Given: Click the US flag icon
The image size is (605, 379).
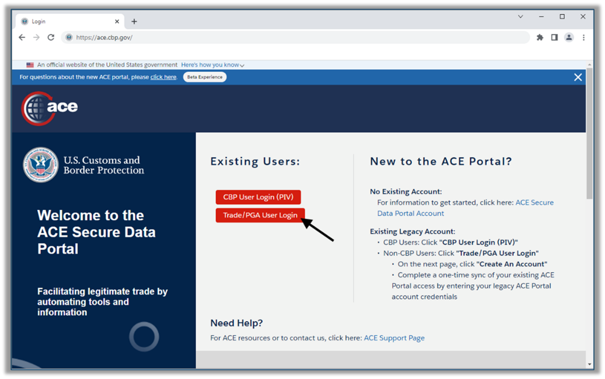Looking at the screenshot, I should 30,65.
